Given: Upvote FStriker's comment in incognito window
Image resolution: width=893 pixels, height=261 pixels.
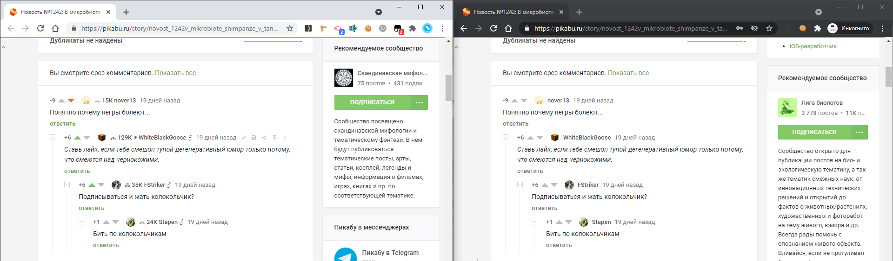Looking at the screenshot, I should 545,185.
